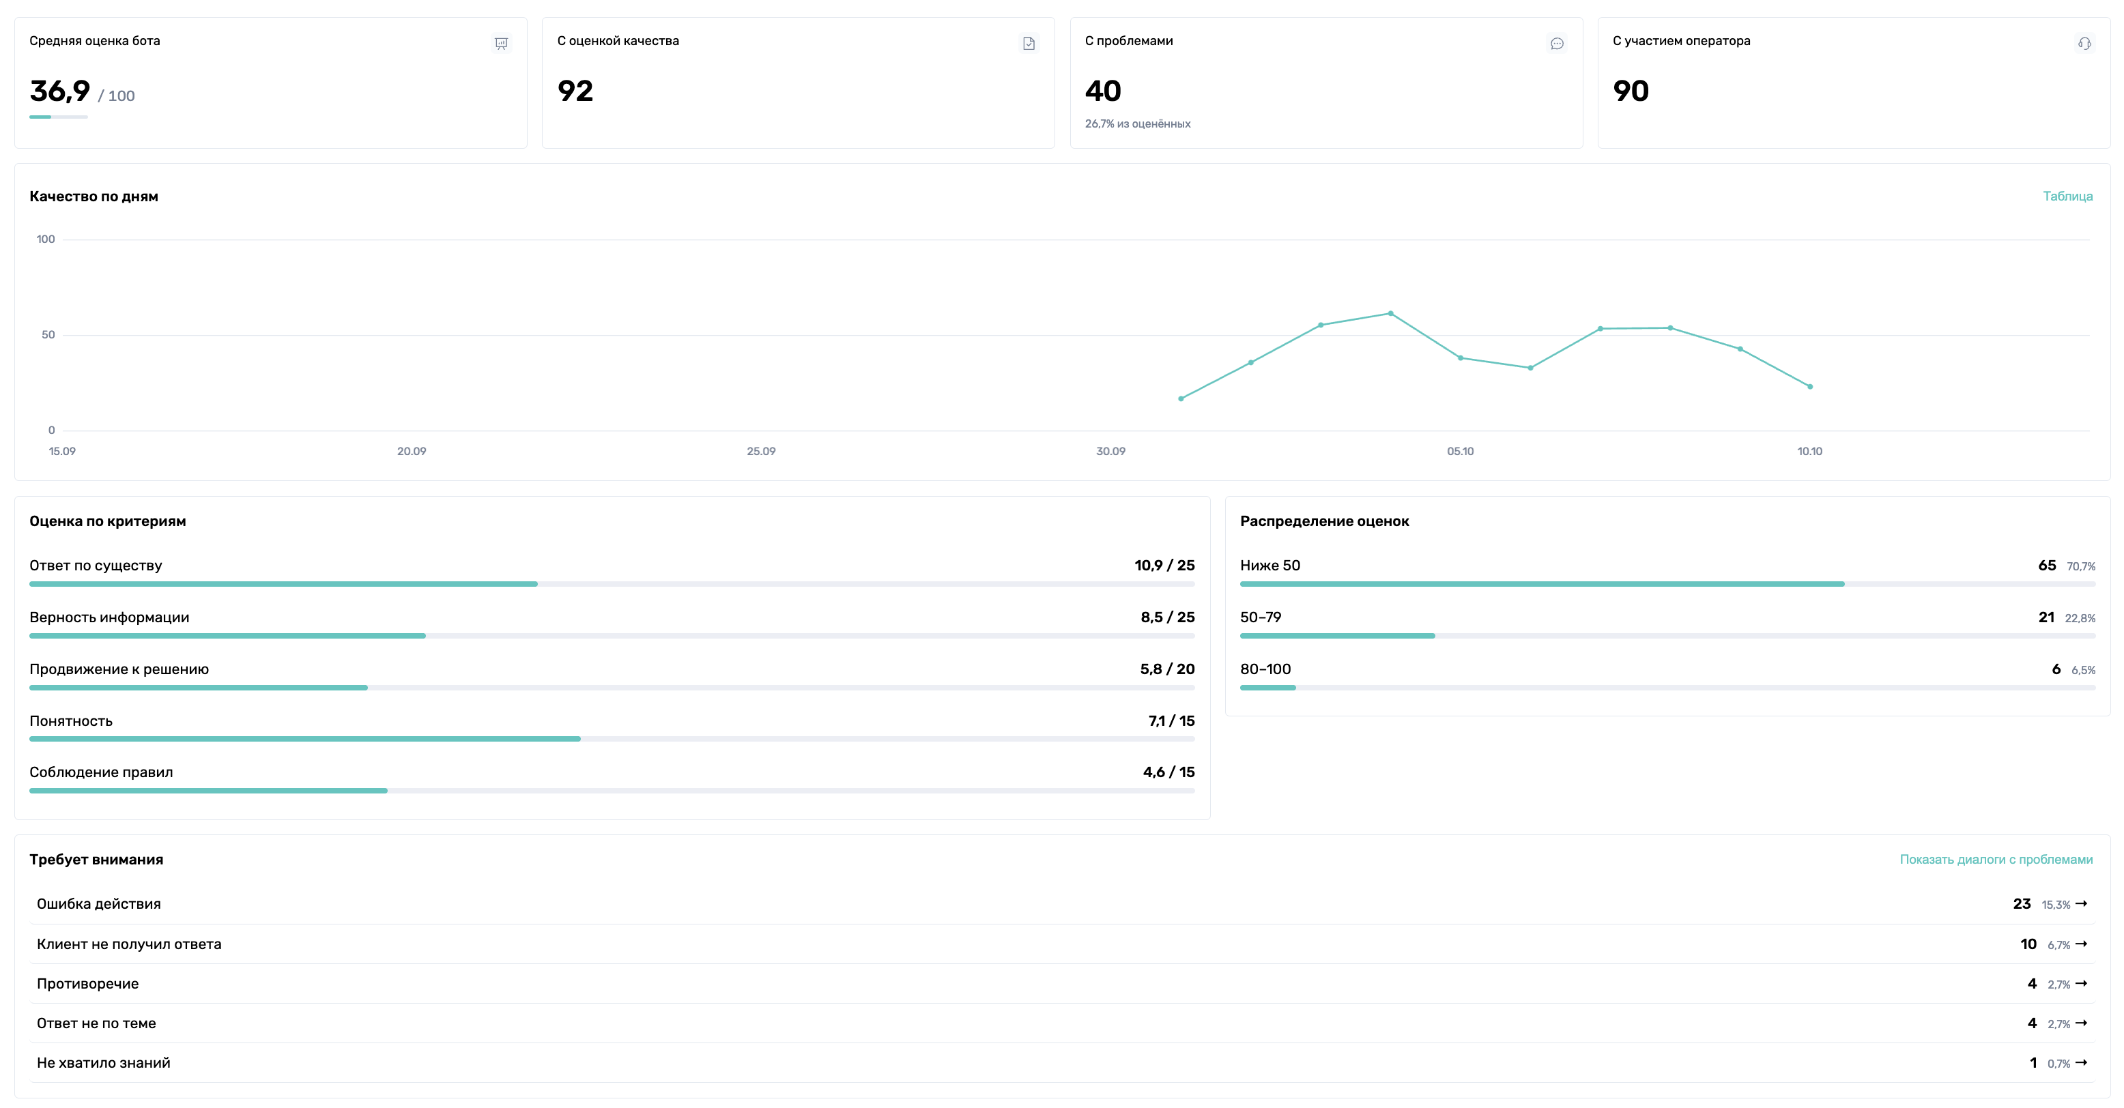The image size is (2124, 1108).
Task: Open arrow for Ответ не по теме
Action: (2081, 1023)
